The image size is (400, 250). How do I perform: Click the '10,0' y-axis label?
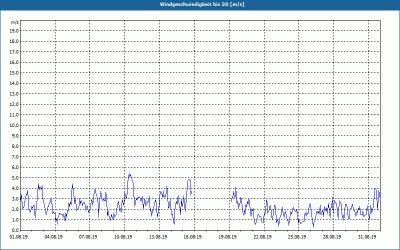[14, 125]
